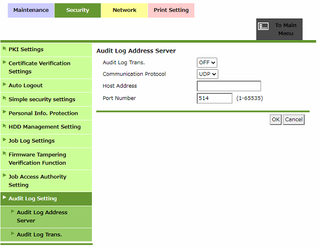Image resolution: width=319 pixels, height=247 pixels.
Task: Open the Print Setting tab
Action: [171, 10]
